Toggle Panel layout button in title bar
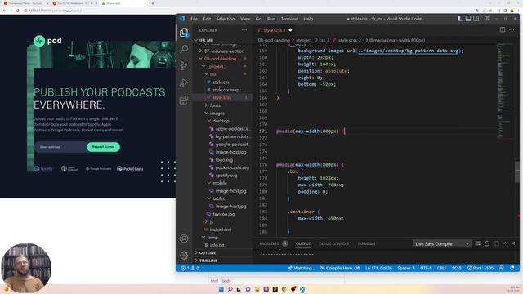Screen dimensions: 523x294 pyautogui.click(x=468, y=19)
